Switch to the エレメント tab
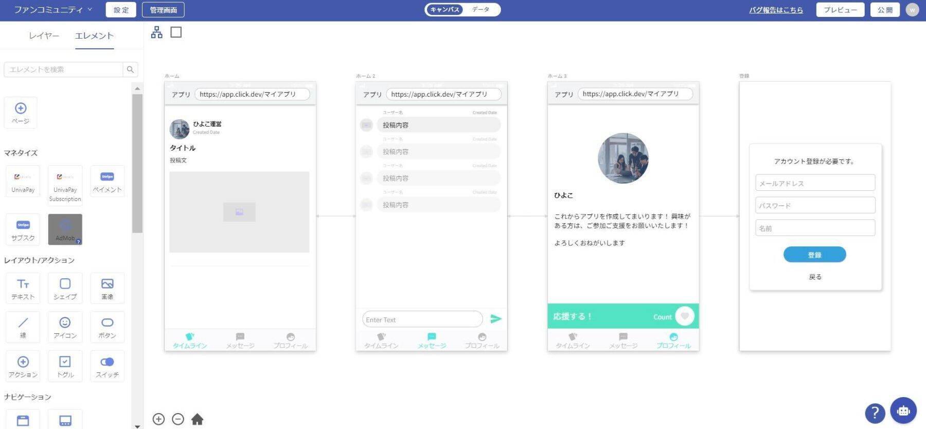The image size is (926, 429). 94,35
